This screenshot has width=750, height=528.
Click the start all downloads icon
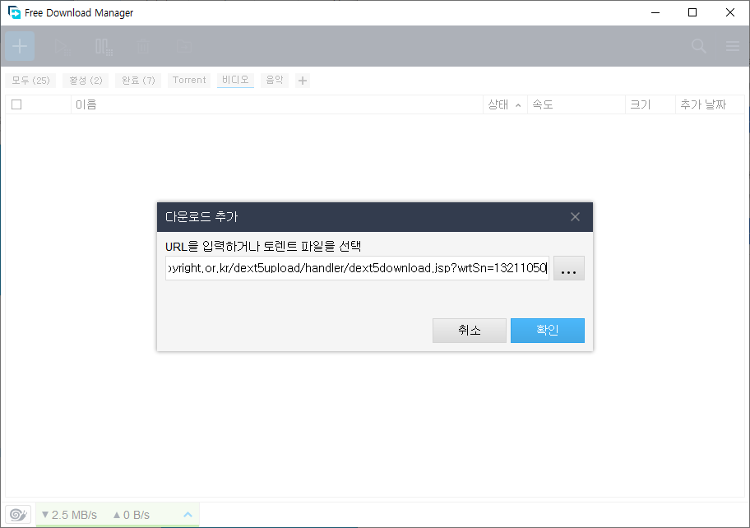[x=62, y=47]
